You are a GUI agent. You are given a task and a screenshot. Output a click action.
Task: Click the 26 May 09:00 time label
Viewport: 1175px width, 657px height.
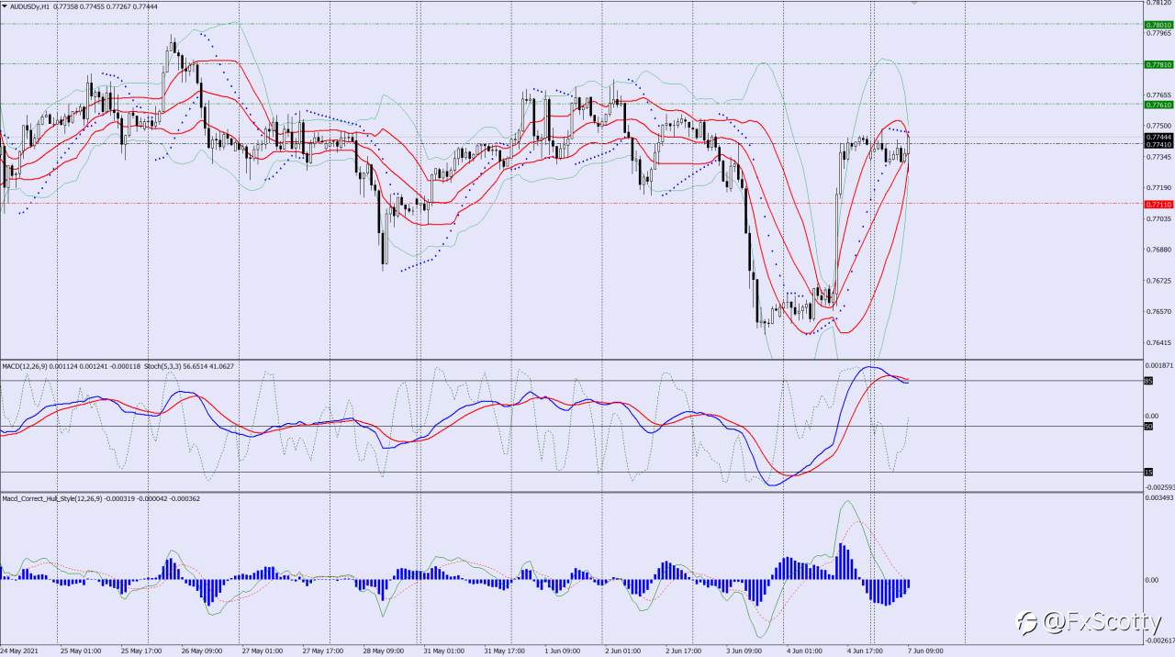[x=202, y=651]
